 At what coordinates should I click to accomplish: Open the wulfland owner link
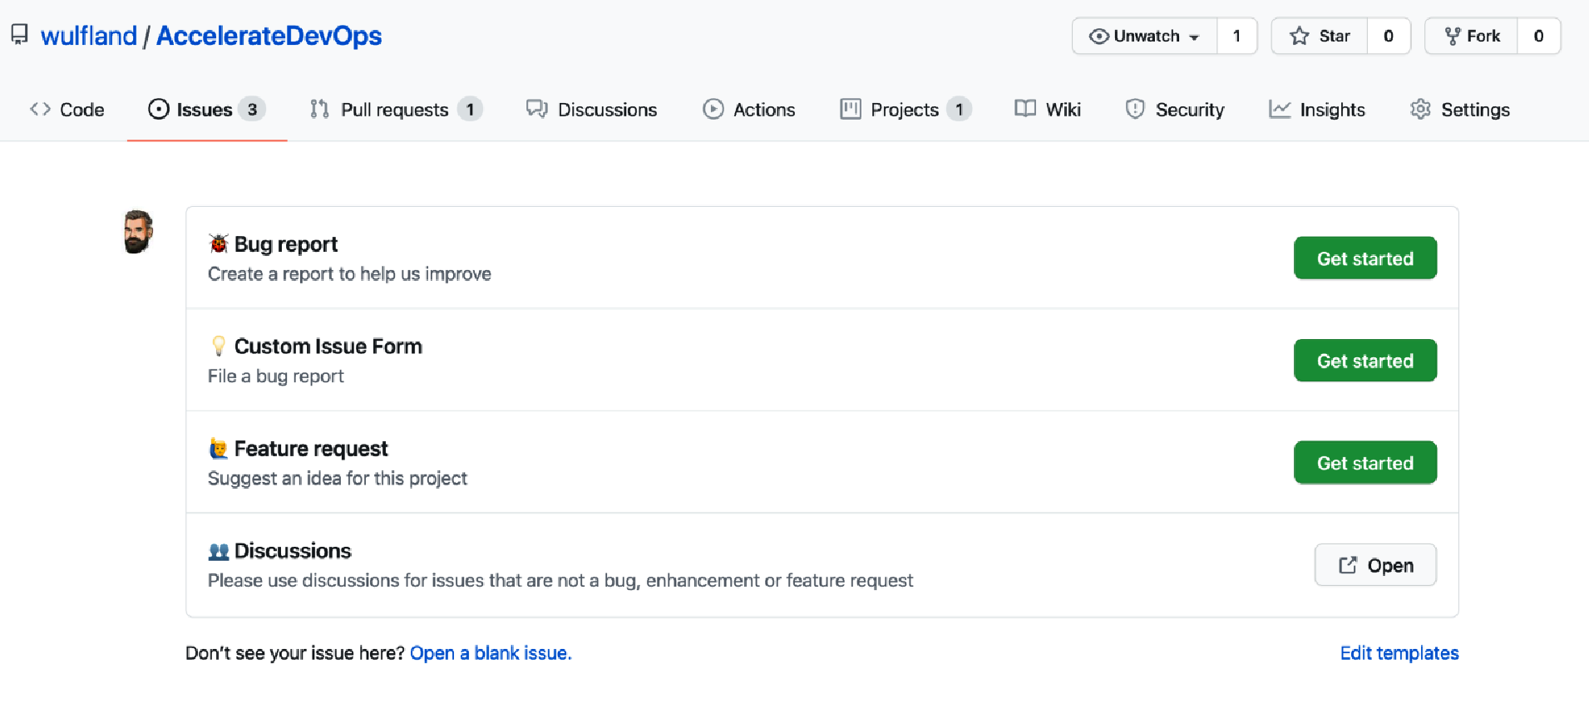pos(88,36)
